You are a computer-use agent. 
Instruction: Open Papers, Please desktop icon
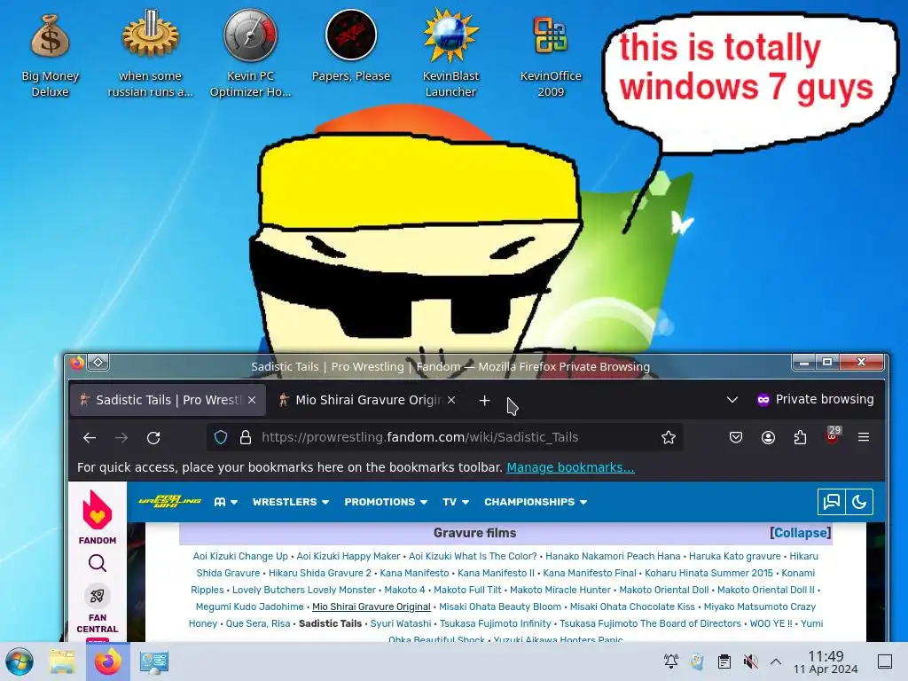[x=351, y=48]
